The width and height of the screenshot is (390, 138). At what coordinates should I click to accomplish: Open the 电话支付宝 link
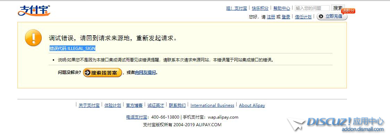pyautogui.click(x=137, y=117)
